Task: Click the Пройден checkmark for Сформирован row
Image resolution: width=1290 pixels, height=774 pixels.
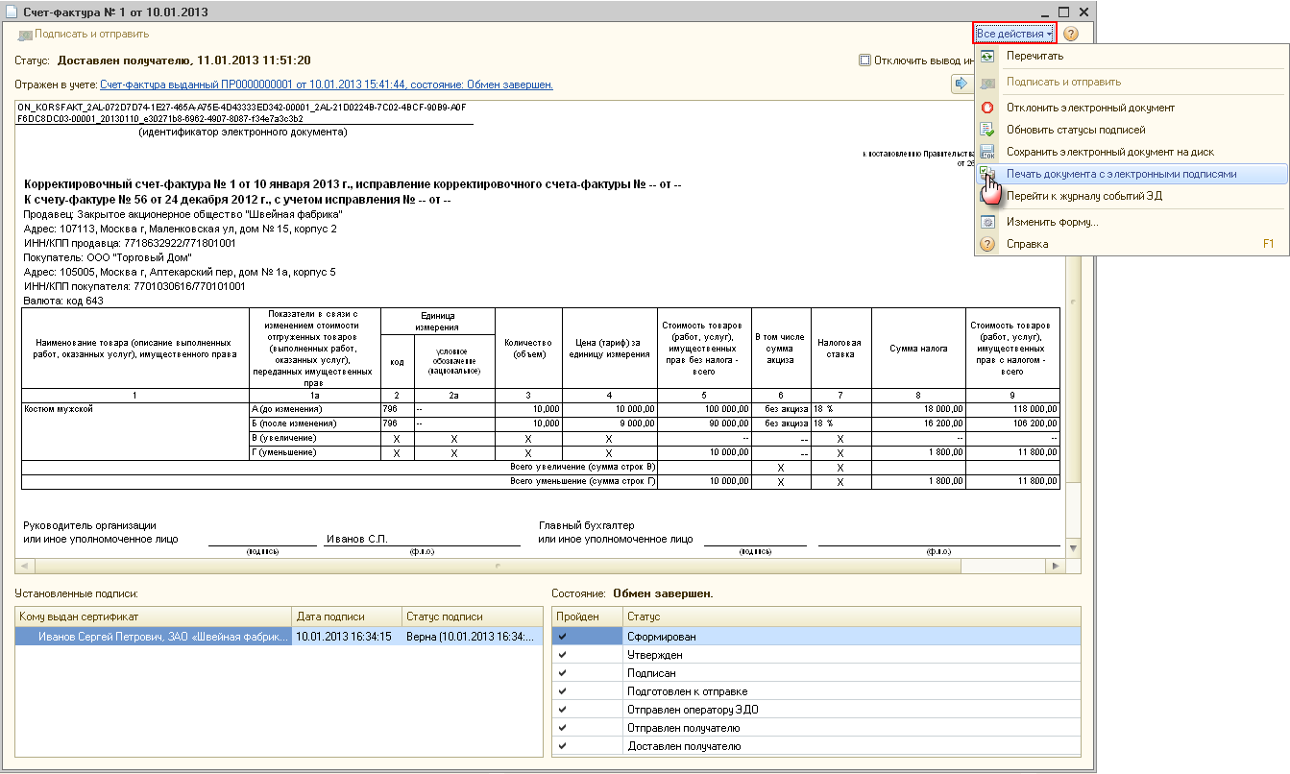Action: click(562, 636)
